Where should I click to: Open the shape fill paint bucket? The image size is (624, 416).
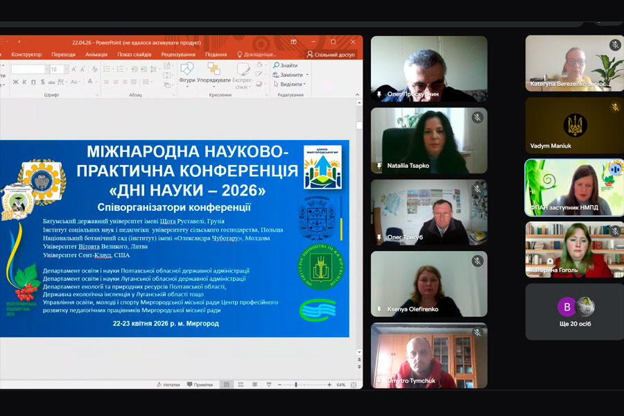[x=261, y=65]
